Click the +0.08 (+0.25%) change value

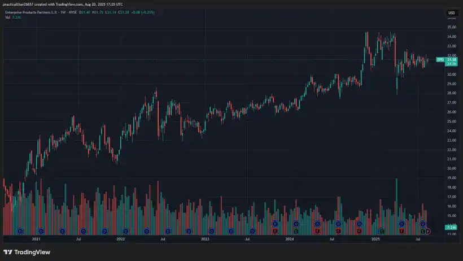(143, 12)
